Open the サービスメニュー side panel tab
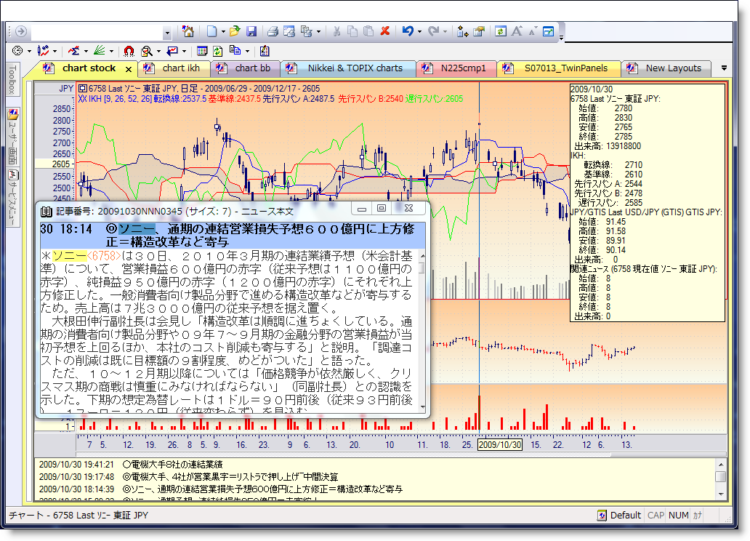750x541 pixels. pyautogui.click(x=13, y=197)
